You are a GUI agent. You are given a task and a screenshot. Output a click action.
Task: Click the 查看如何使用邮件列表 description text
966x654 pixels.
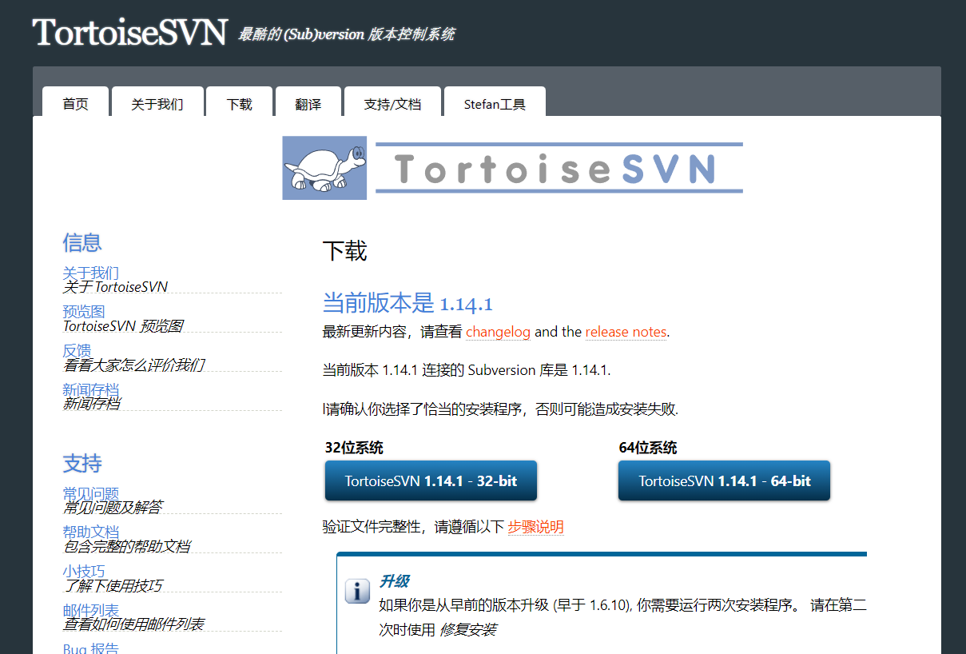(x=133, y=624)
